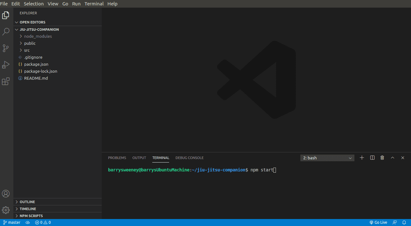Open the Explorer view in activity bar

(6, 15)
